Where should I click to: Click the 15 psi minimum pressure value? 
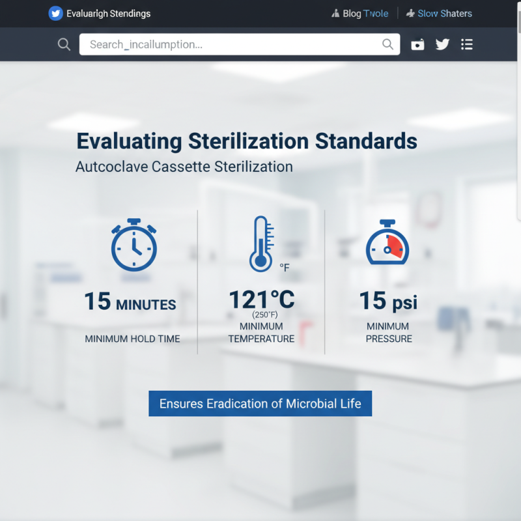[388, 302]
